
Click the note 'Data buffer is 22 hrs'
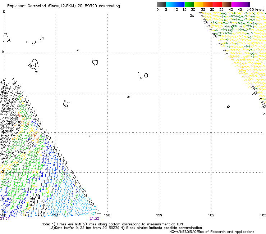tap(73, 228)
